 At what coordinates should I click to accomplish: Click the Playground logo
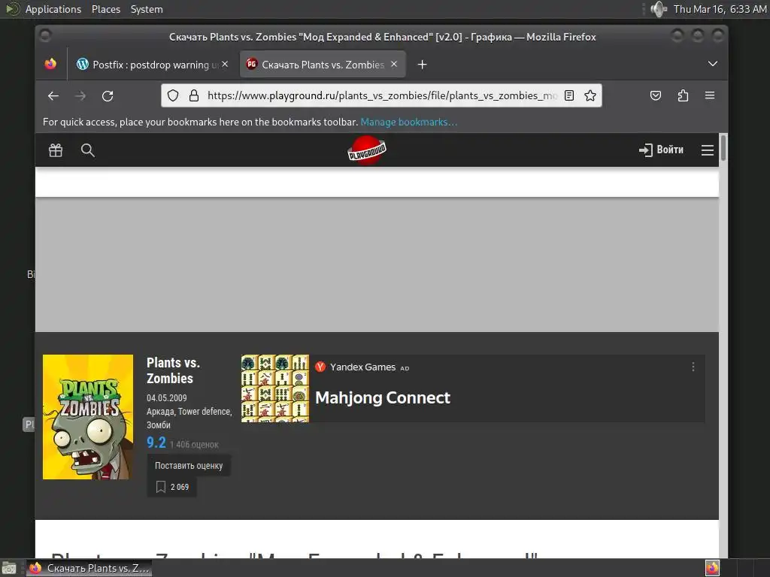pyautogui.click(x=367, y=150)
